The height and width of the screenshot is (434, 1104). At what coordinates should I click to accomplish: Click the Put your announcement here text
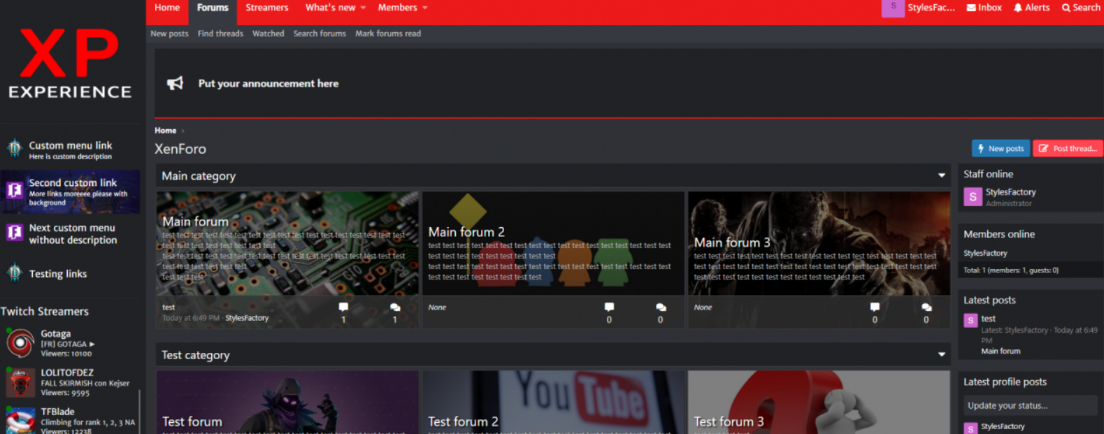268,83
